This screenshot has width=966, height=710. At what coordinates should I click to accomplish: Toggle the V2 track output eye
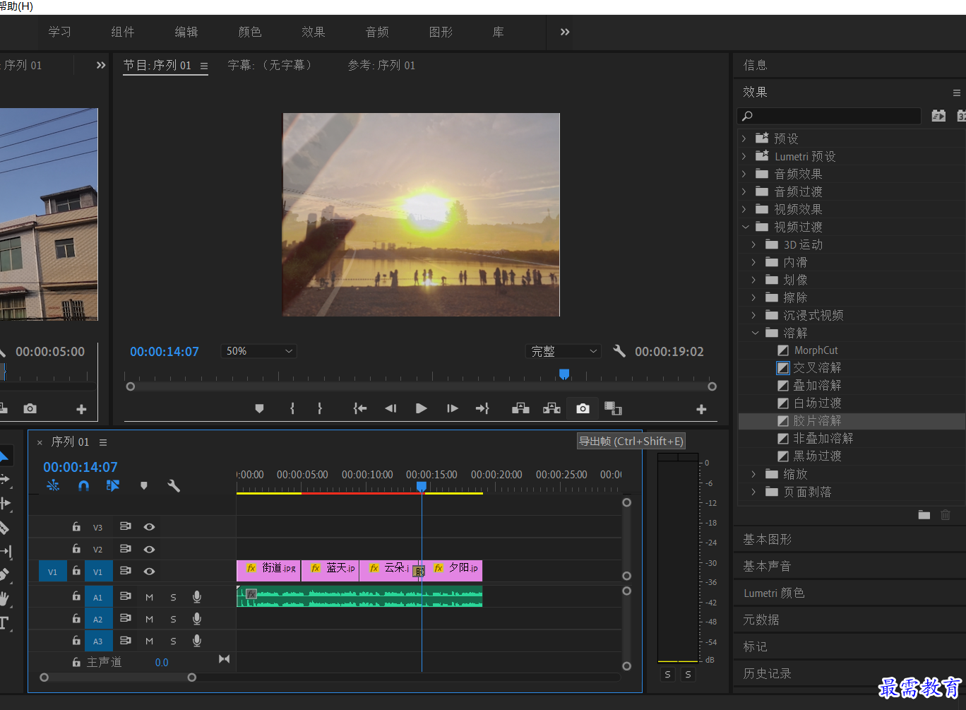tap(149, 549)
